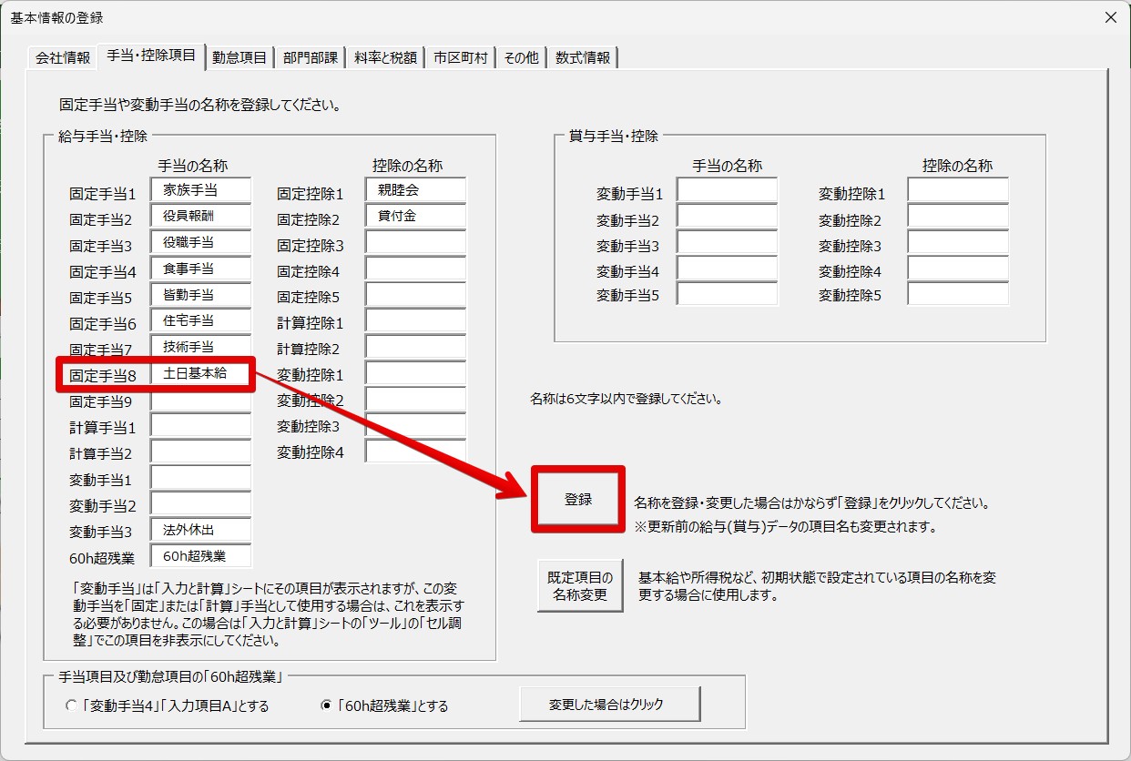Click the 60h超残業 name field
1131x761 pixels.
tap(201, 555)
